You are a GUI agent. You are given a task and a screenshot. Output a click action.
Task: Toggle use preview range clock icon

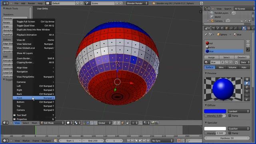[x=56, y=140]
